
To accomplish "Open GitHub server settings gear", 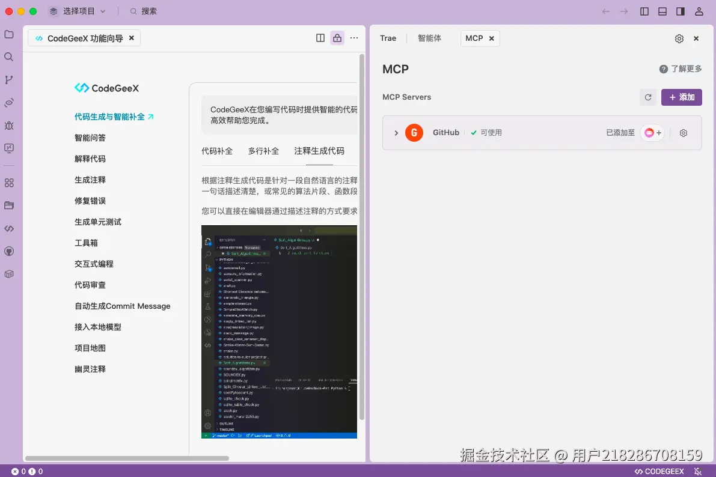I will [x=683, y=133].
